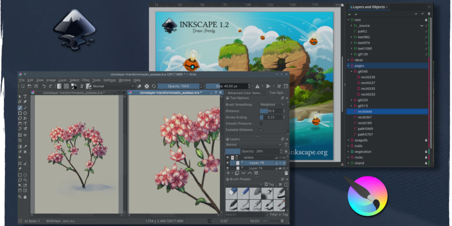The height and width of the screenshot is (226, 452).
Task: Select the Transform tool in Krita toolbox
Action: click(19, 135)
